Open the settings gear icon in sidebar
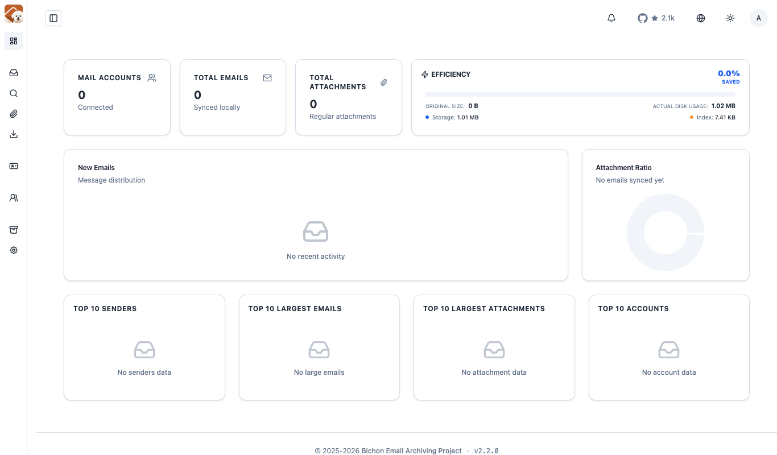 tap(14, 250)
